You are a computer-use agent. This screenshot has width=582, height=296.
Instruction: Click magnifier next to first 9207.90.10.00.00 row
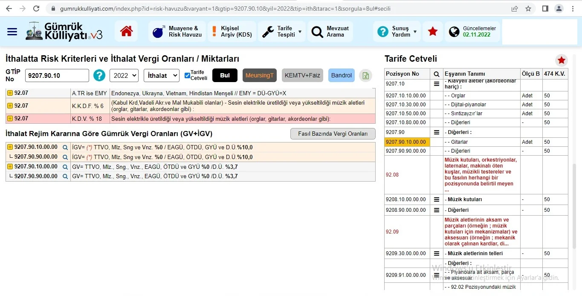click(x=65, y=148)
